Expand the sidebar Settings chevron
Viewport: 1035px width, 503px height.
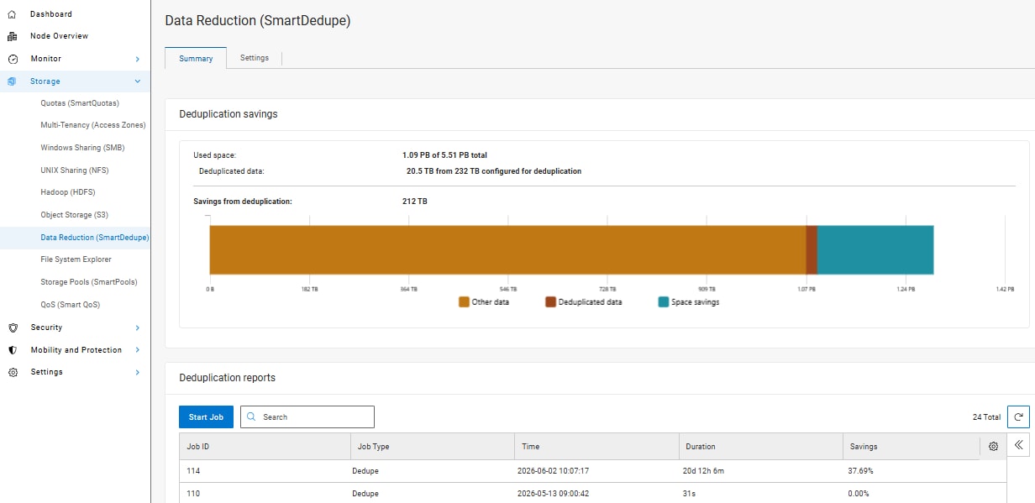(x=137, y=372)
